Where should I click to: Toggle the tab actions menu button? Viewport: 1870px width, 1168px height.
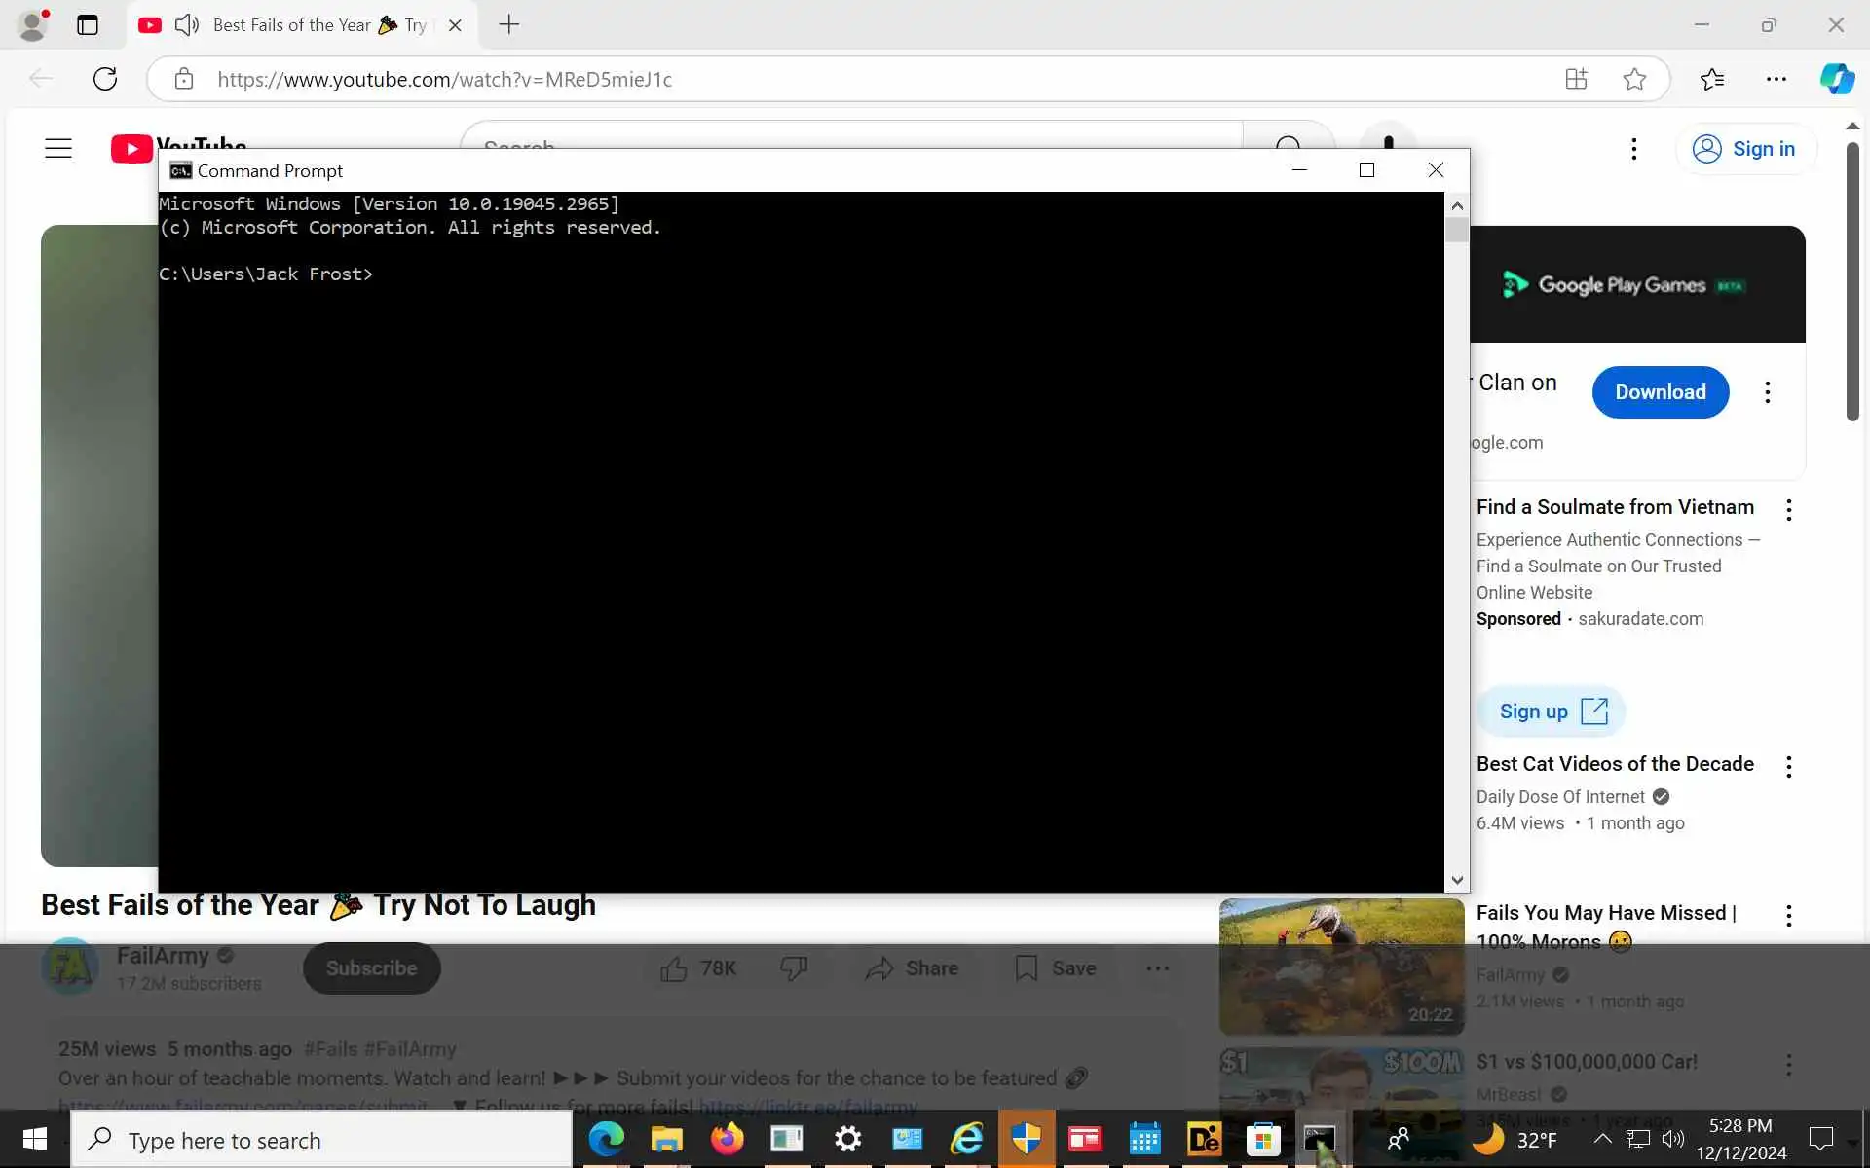[88, 25]
